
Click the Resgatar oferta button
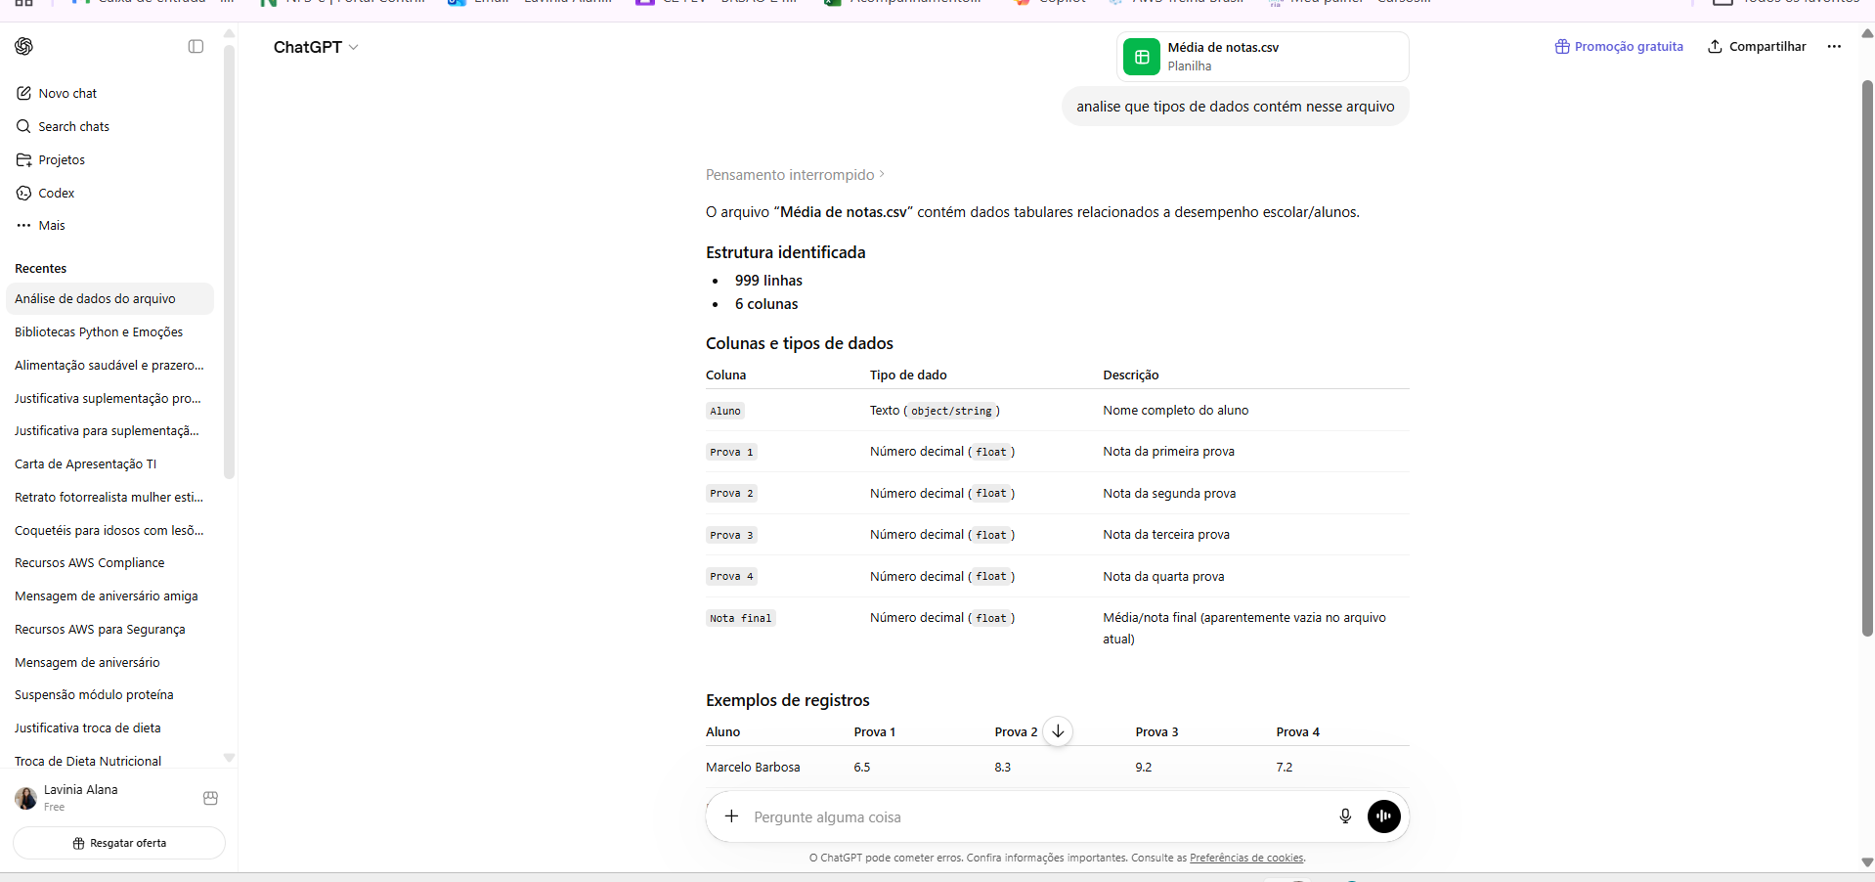[119, 843]
